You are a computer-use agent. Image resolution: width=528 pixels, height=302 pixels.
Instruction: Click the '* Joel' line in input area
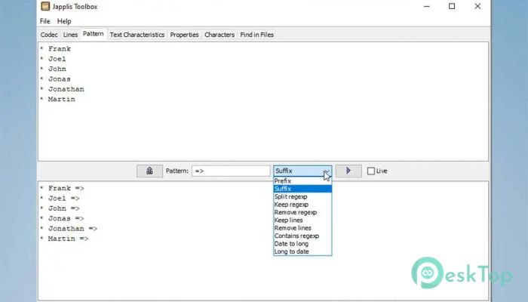(x=53, y=59)
